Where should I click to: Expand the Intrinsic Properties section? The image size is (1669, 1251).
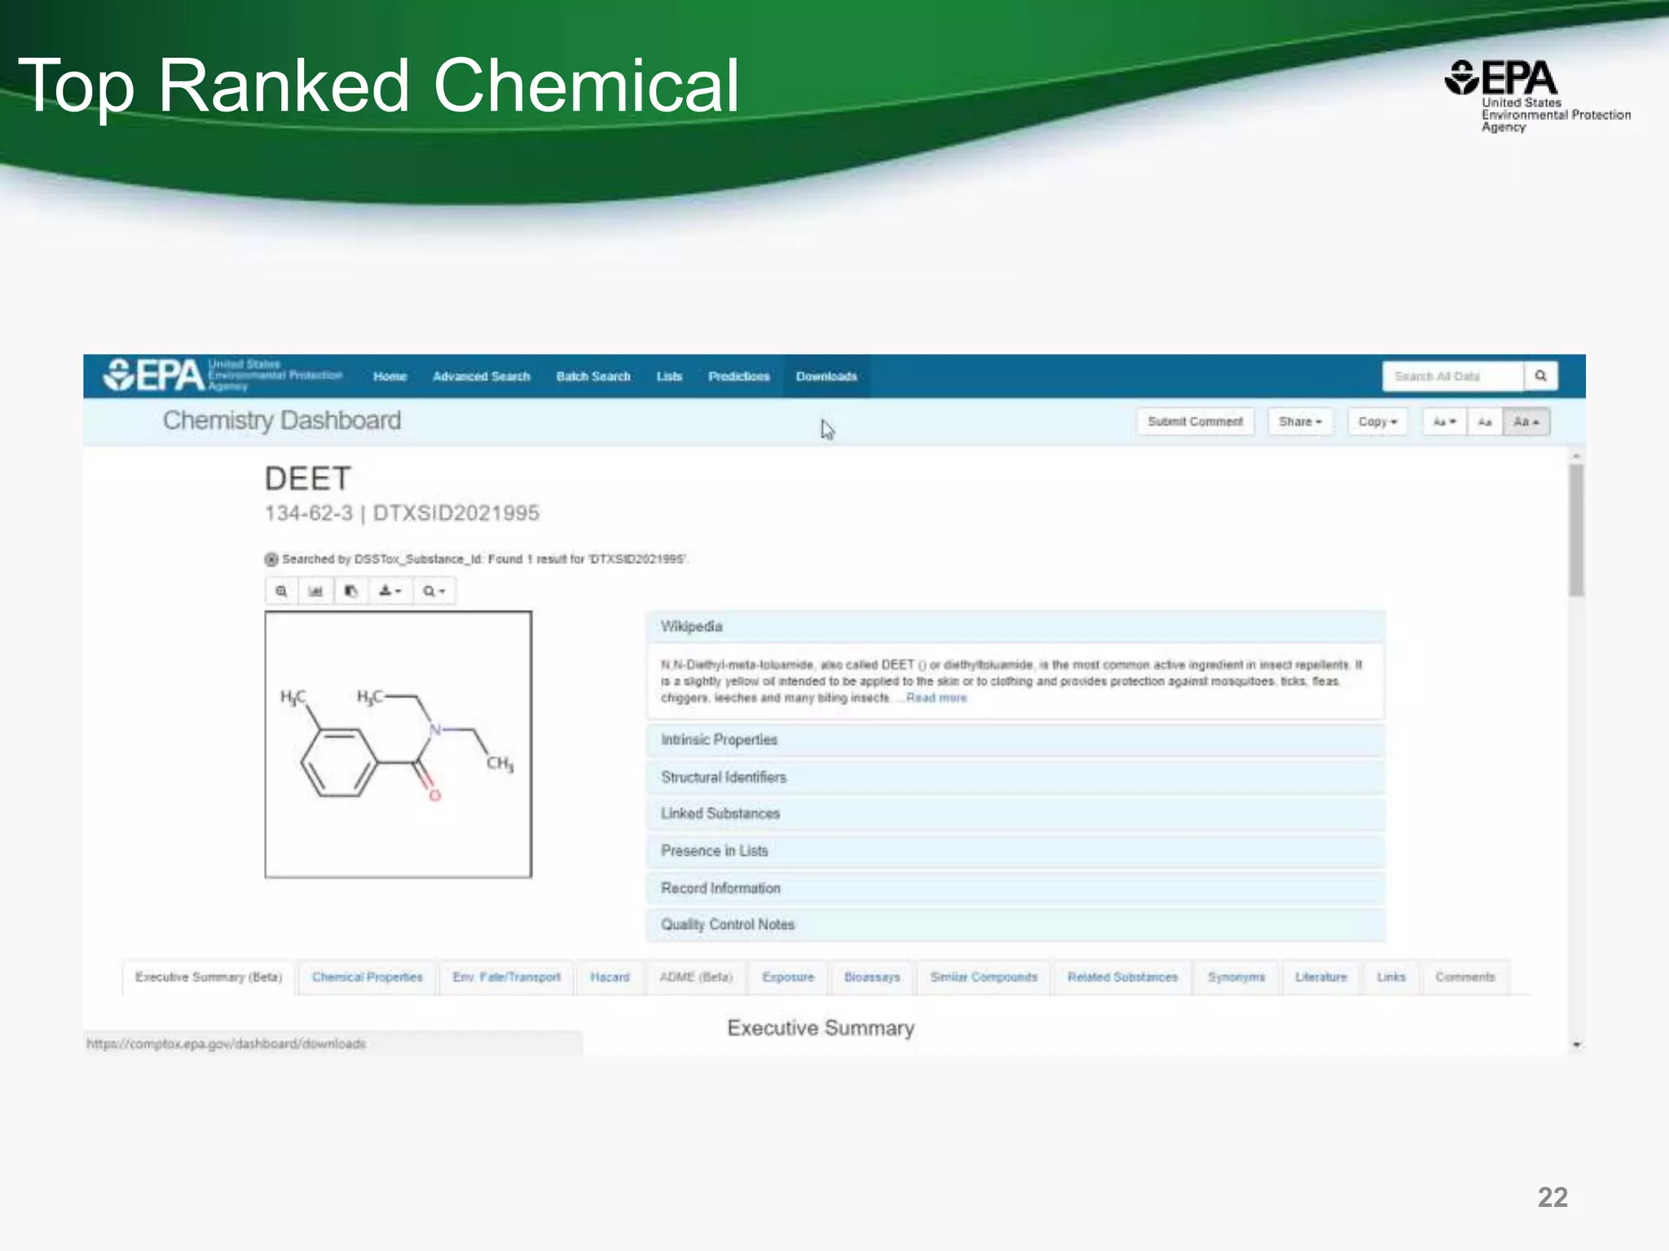(1015, 740)
